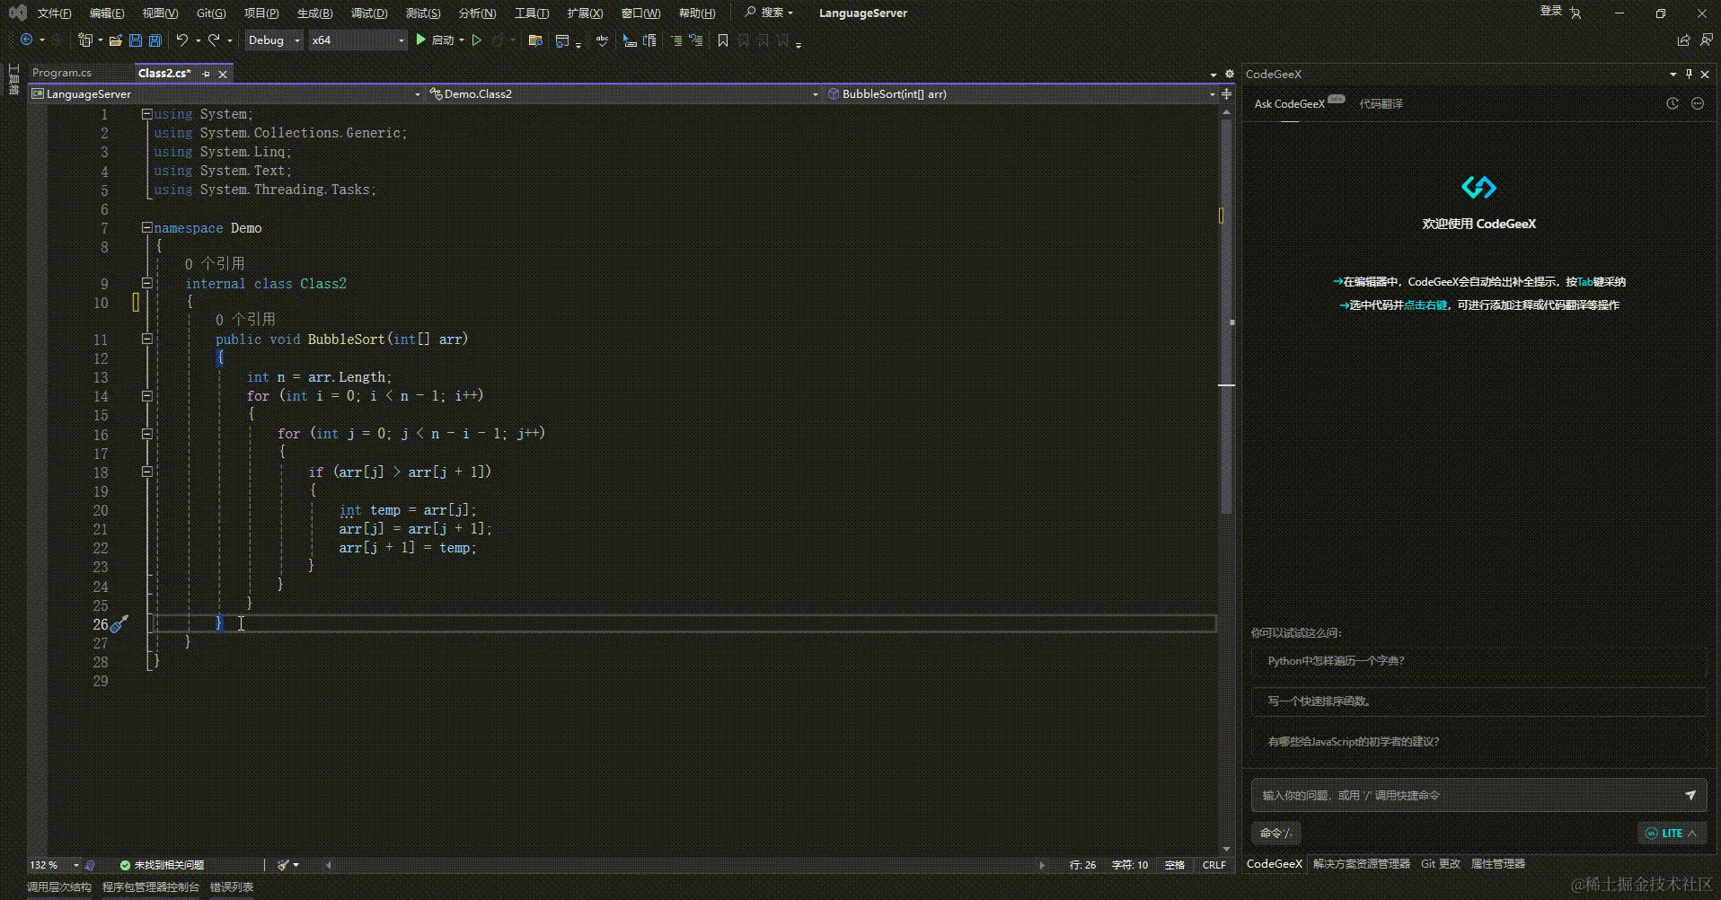Collapse the if block on line 18
Image resolution: width=1721 pixels, height=900 pixels.
click(146, 472)
